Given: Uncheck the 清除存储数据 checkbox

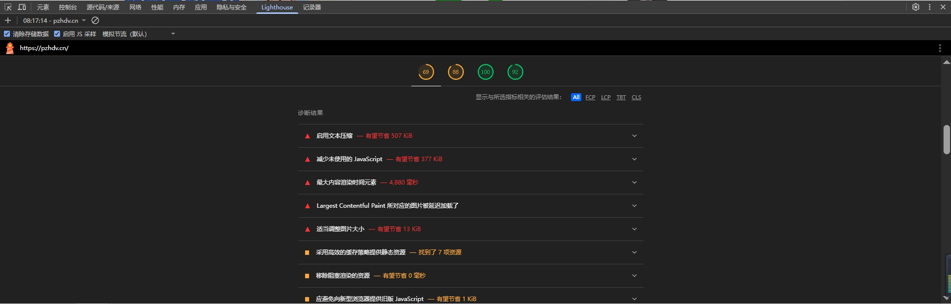Looking at the screenshot, I should (7, 34).
